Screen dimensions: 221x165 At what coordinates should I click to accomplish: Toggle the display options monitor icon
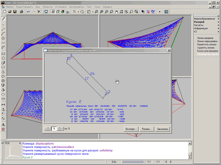click(46, 12)
